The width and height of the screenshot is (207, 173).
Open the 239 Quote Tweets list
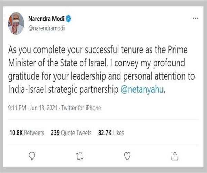pyautogui.click(x=70, y=133)
